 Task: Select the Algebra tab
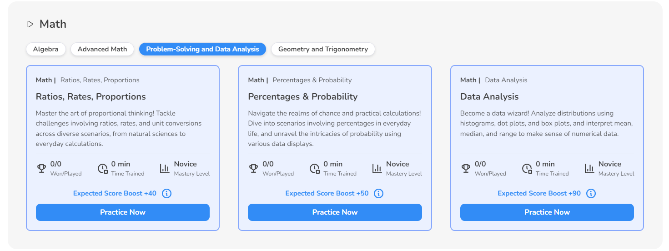pos(45,49)
